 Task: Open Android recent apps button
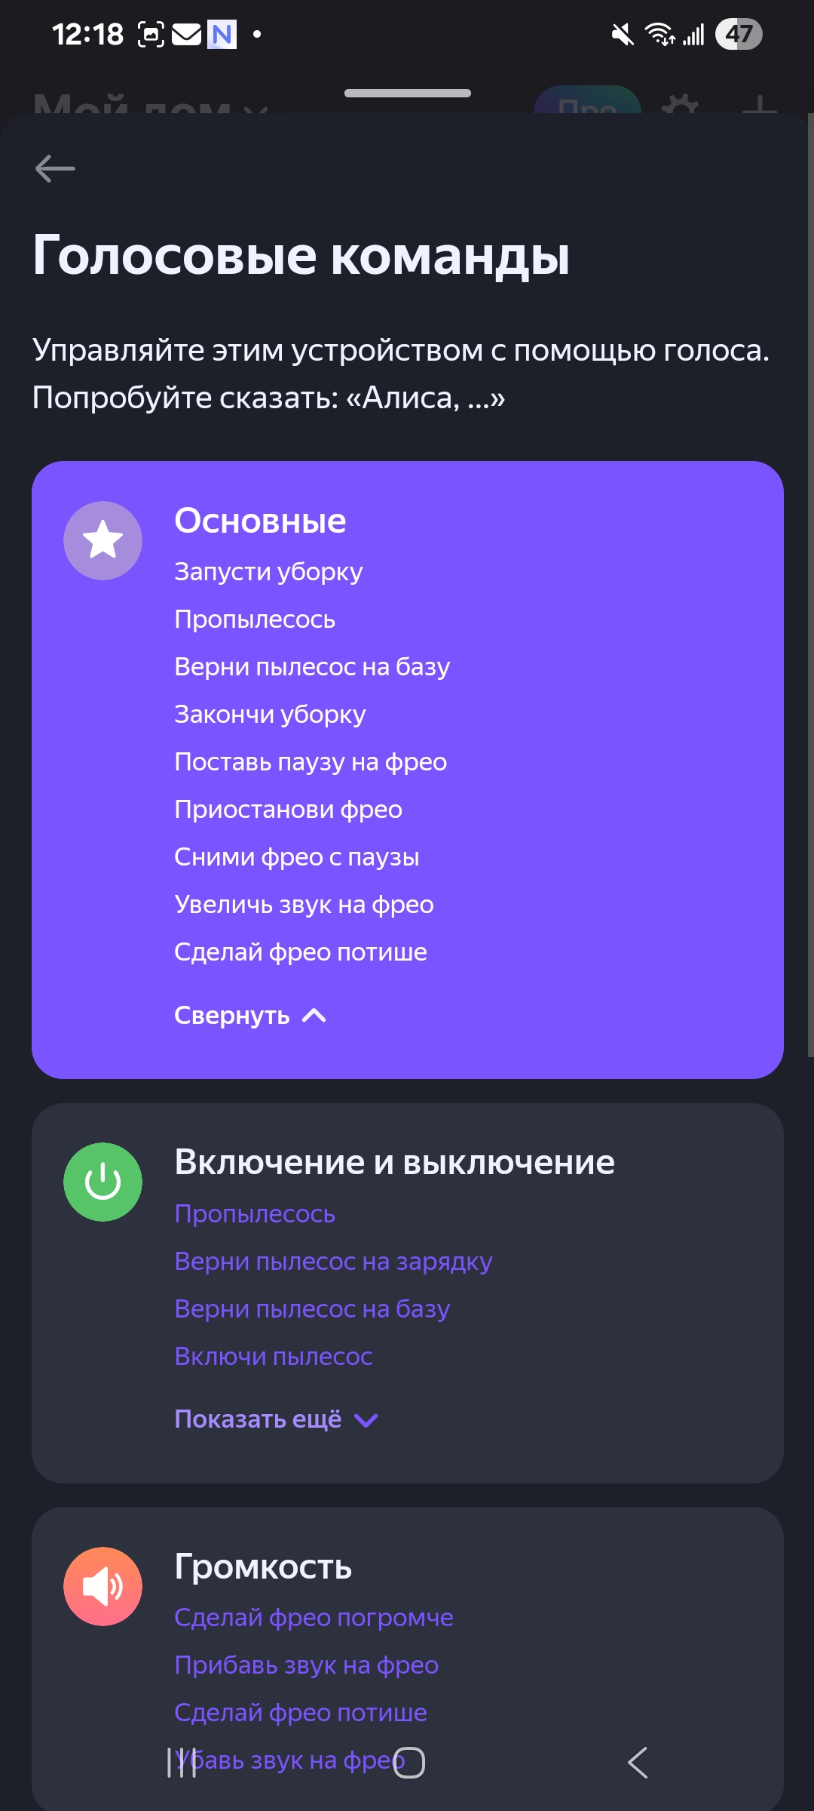pyautogui.click(x=182, y=1763)
